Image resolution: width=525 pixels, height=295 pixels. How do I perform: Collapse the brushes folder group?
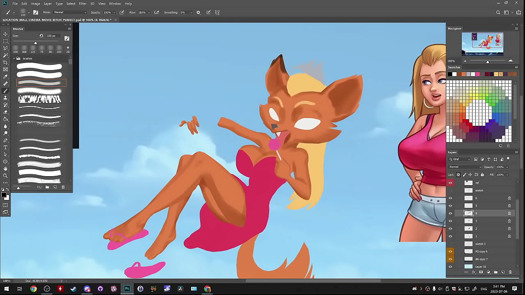(x=14, y=59)
